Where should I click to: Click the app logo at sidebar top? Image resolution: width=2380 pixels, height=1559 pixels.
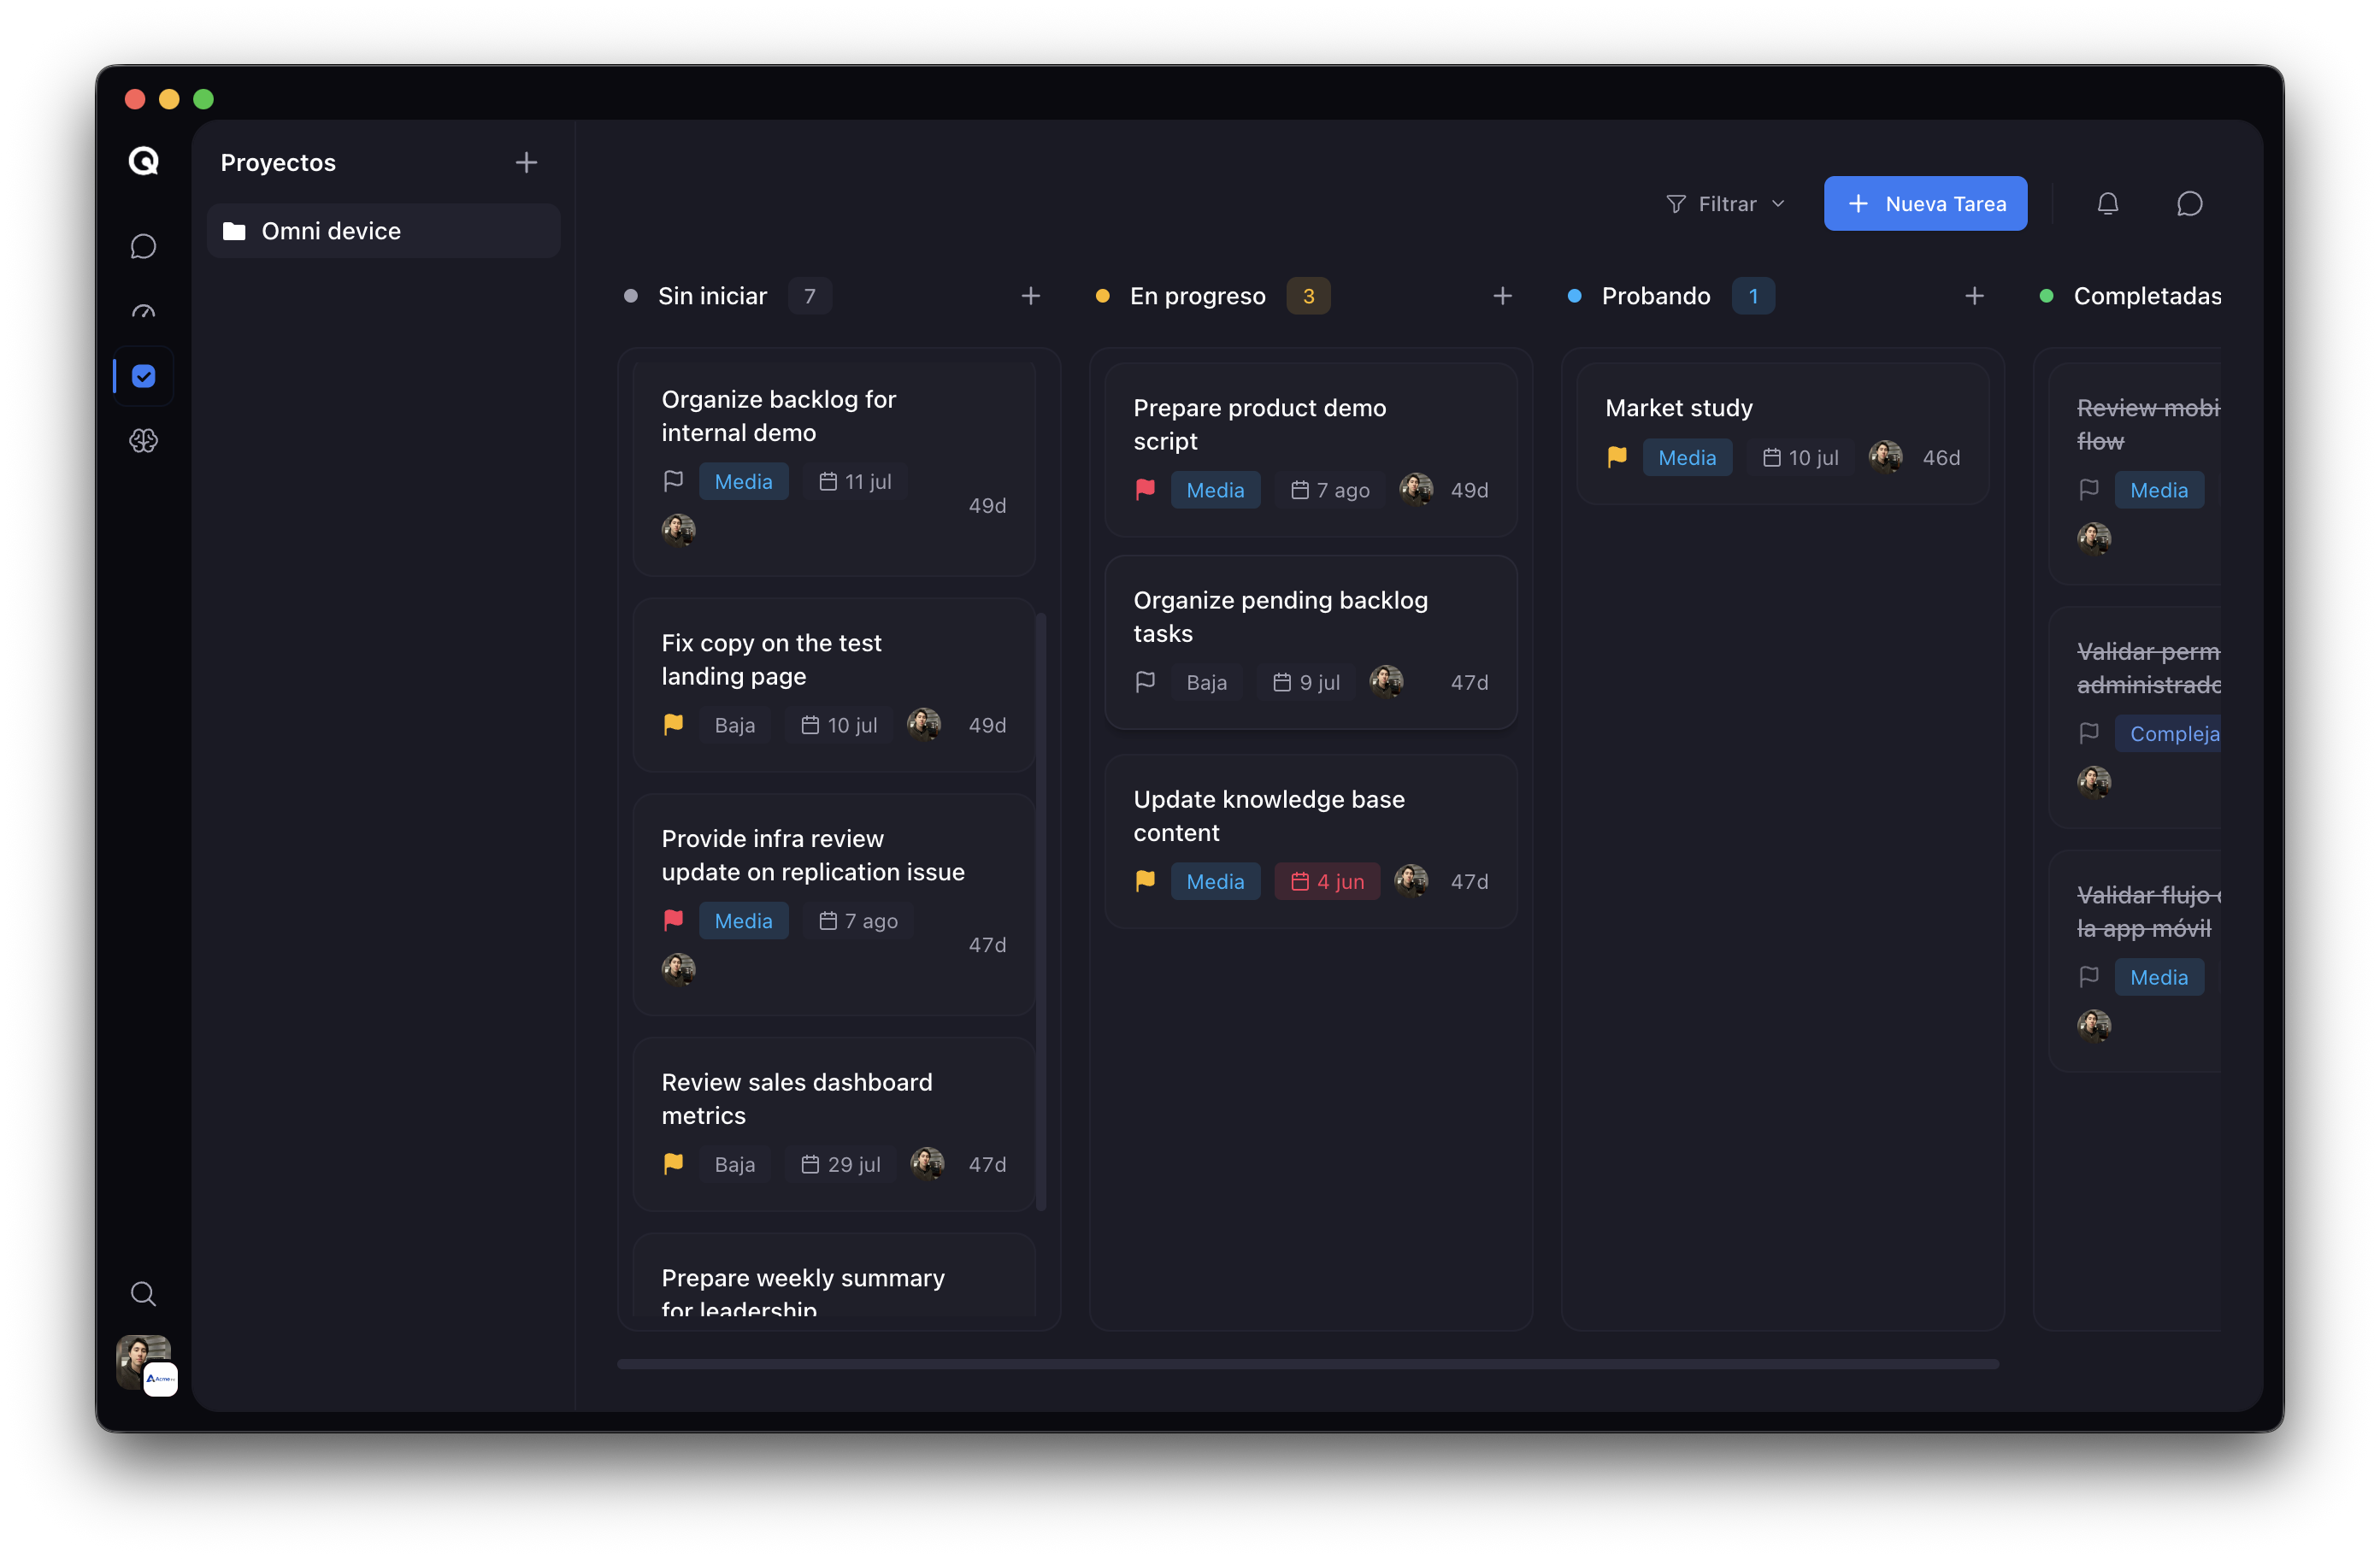143,161
